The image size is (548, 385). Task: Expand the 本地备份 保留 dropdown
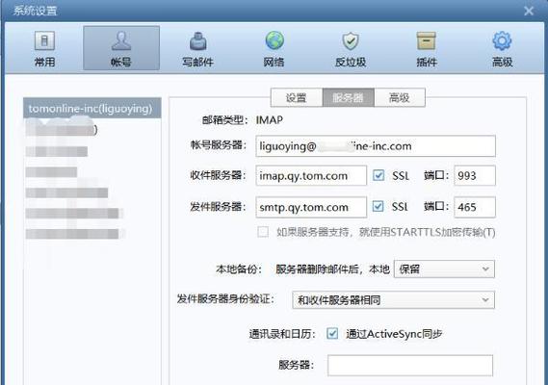pos(444,269)
